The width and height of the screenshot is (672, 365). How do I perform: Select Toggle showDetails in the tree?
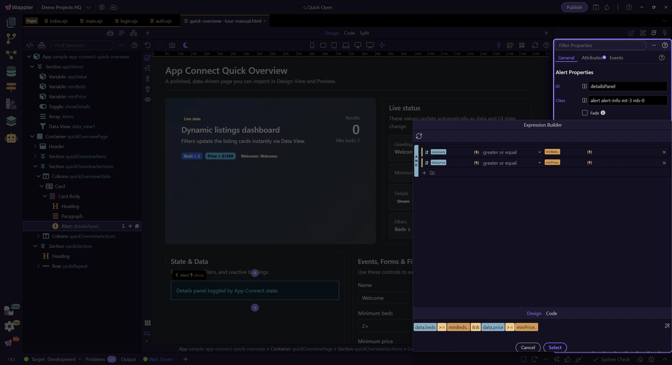tap(69, 106)
